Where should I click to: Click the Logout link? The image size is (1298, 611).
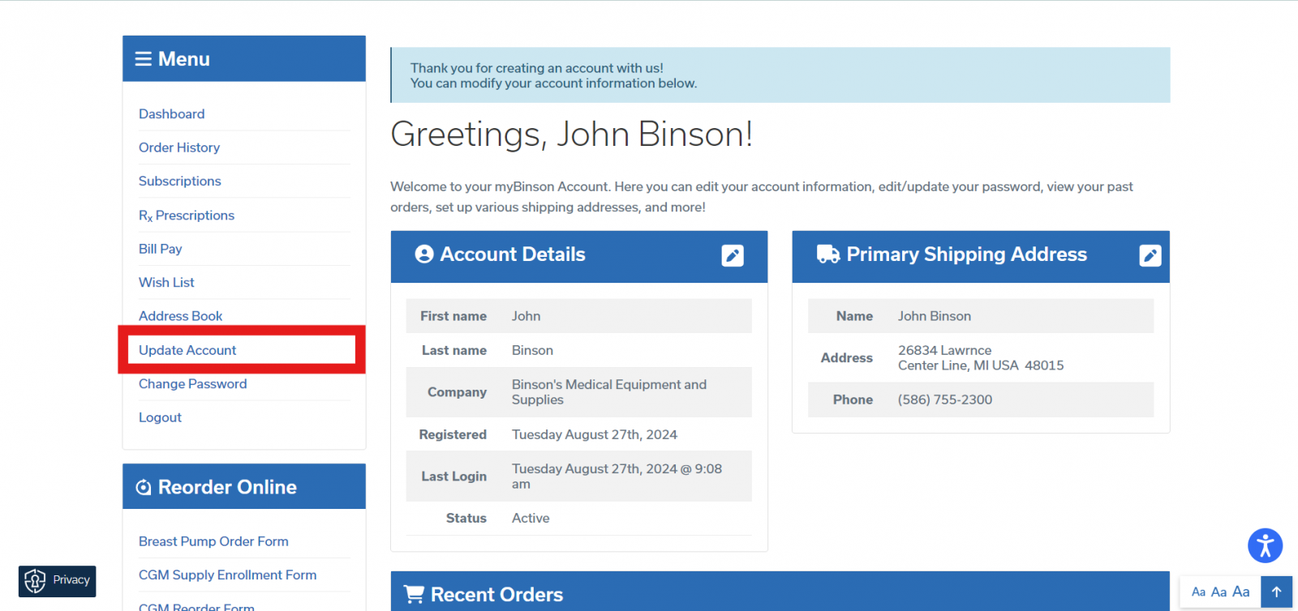pos(160,417)
